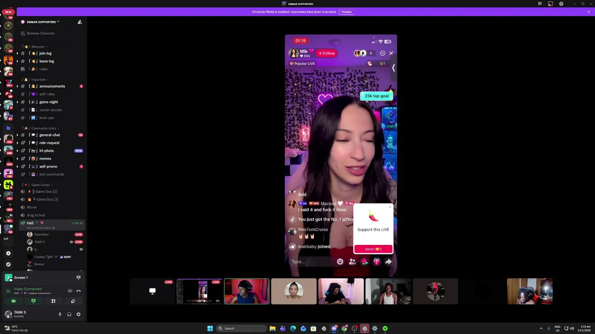The image size is (595, 334).
Task: Open Windows Start menu
Action: point(210,328)
